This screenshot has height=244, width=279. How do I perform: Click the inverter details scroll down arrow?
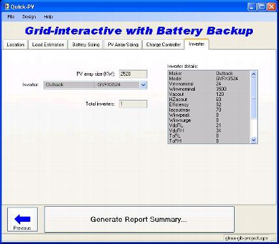[x=254, y=140]
